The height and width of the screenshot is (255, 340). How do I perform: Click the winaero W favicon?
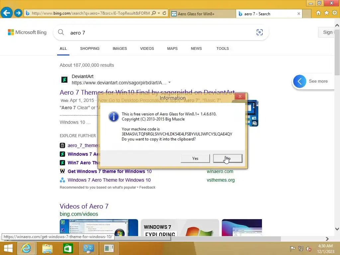coord(62,171)
